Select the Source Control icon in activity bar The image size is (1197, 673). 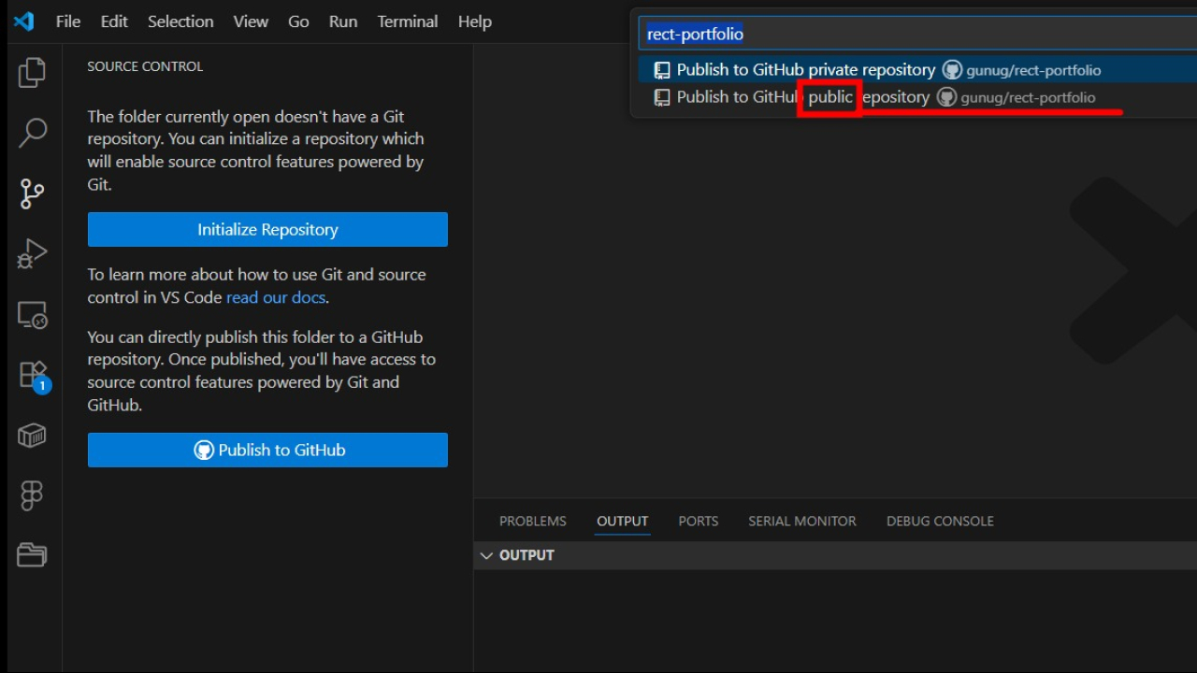pos(32,193)
